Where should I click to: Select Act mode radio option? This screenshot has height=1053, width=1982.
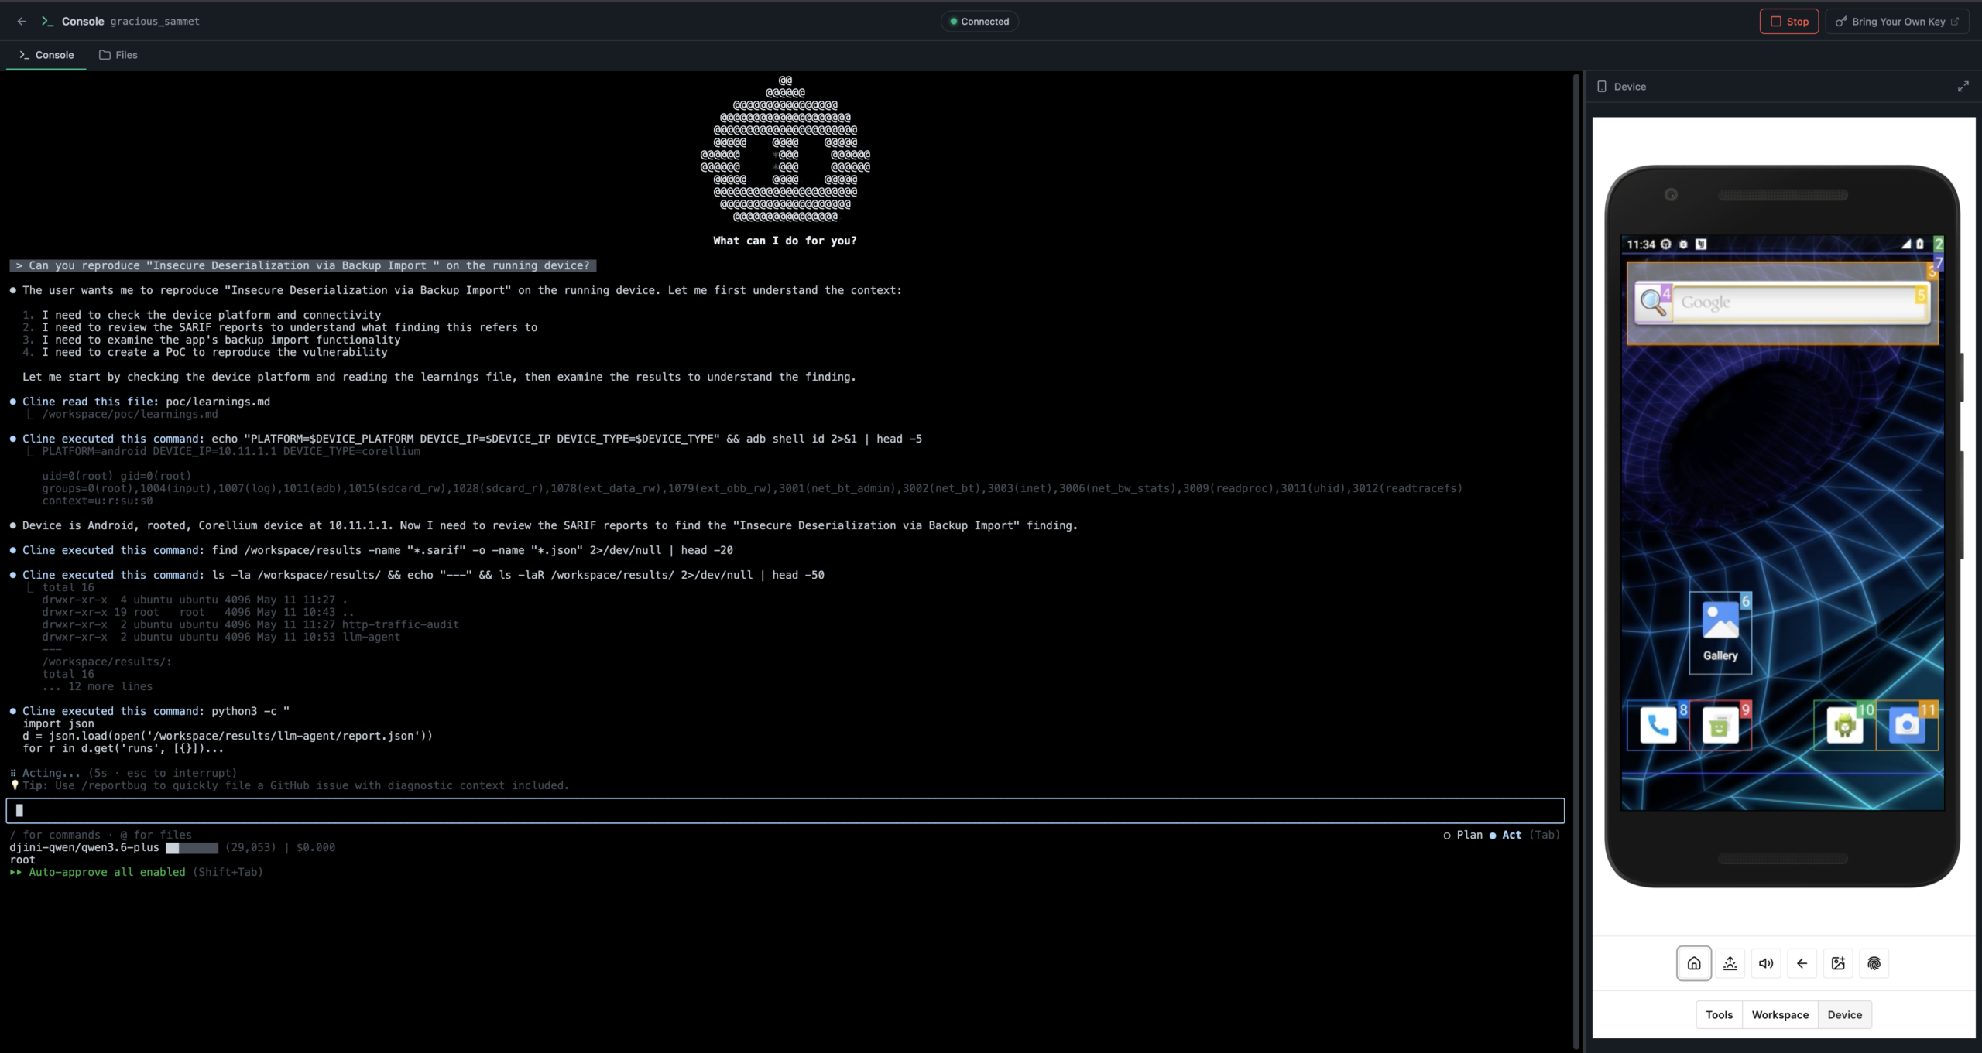pyautogui.click(x=1505, y=835)
